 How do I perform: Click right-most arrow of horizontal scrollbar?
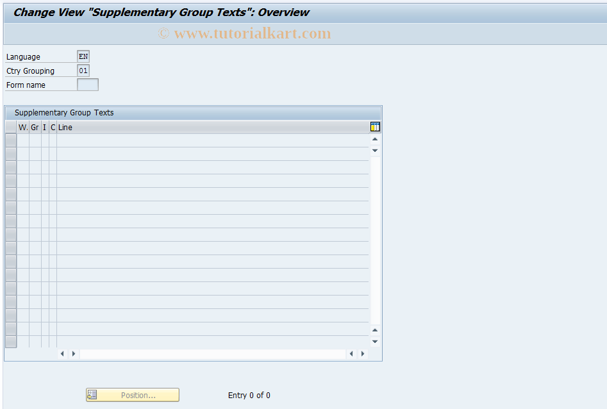[363, 354]
